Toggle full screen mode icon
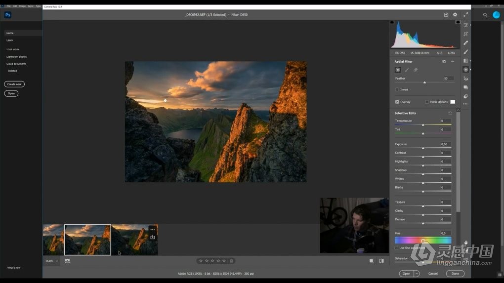504x283 pixels. (466, 15)
